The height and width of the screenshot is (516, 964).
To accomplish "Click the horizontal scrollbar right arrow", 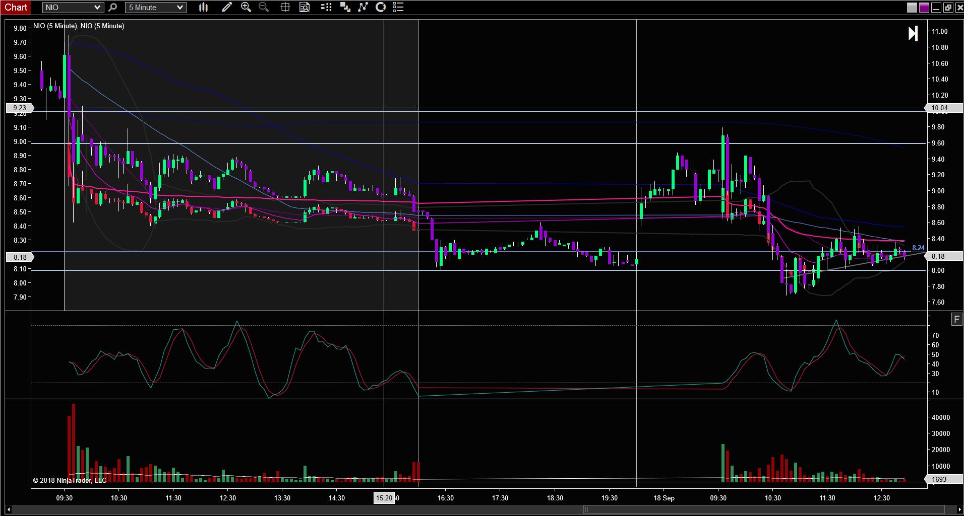I will click(959, 509).
